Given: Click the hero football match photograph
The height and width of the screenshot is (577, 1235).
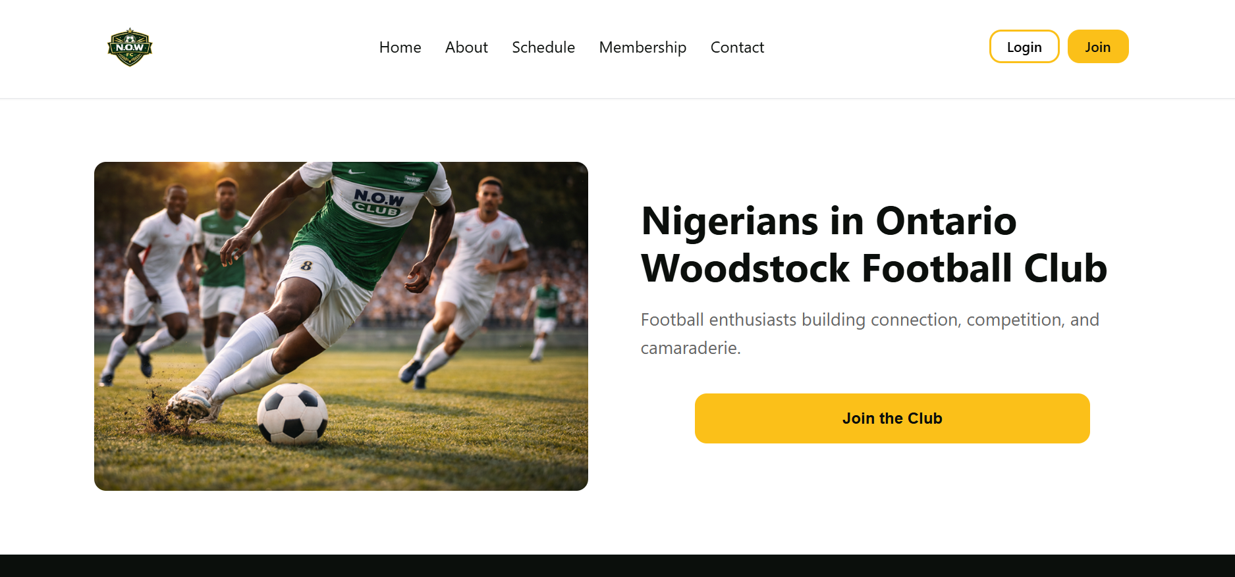Looking at the screenshot, I should tap(341, 326).
